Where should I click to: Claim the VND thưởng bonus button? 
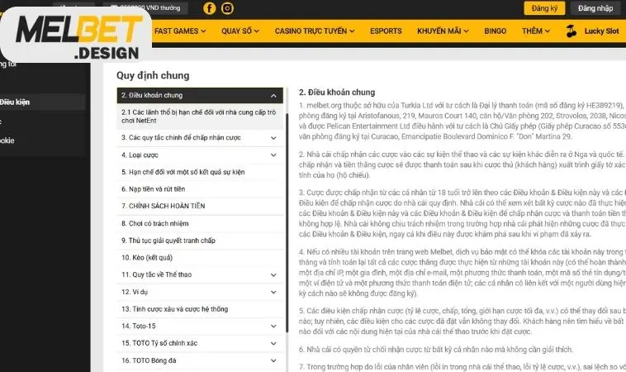tap(145, 8)
